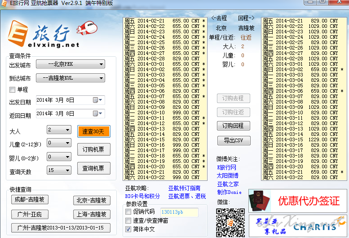Select the 成都-吉隆坡 quick query

(x=30, y=199)
